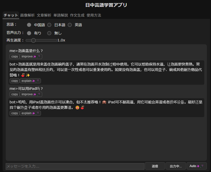Screen dimensions: 211x172
Task: Click improve under '泡面盖是什么?' message
Action: click(x=31, y=56)
